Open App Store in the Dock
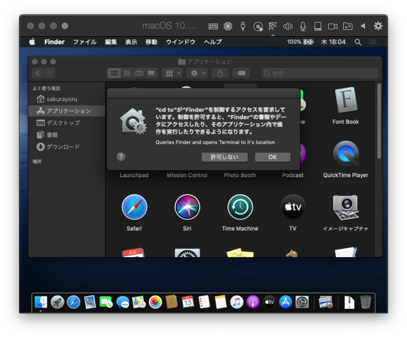The height and width of the screenshot is (337, 407). [286, 302]
